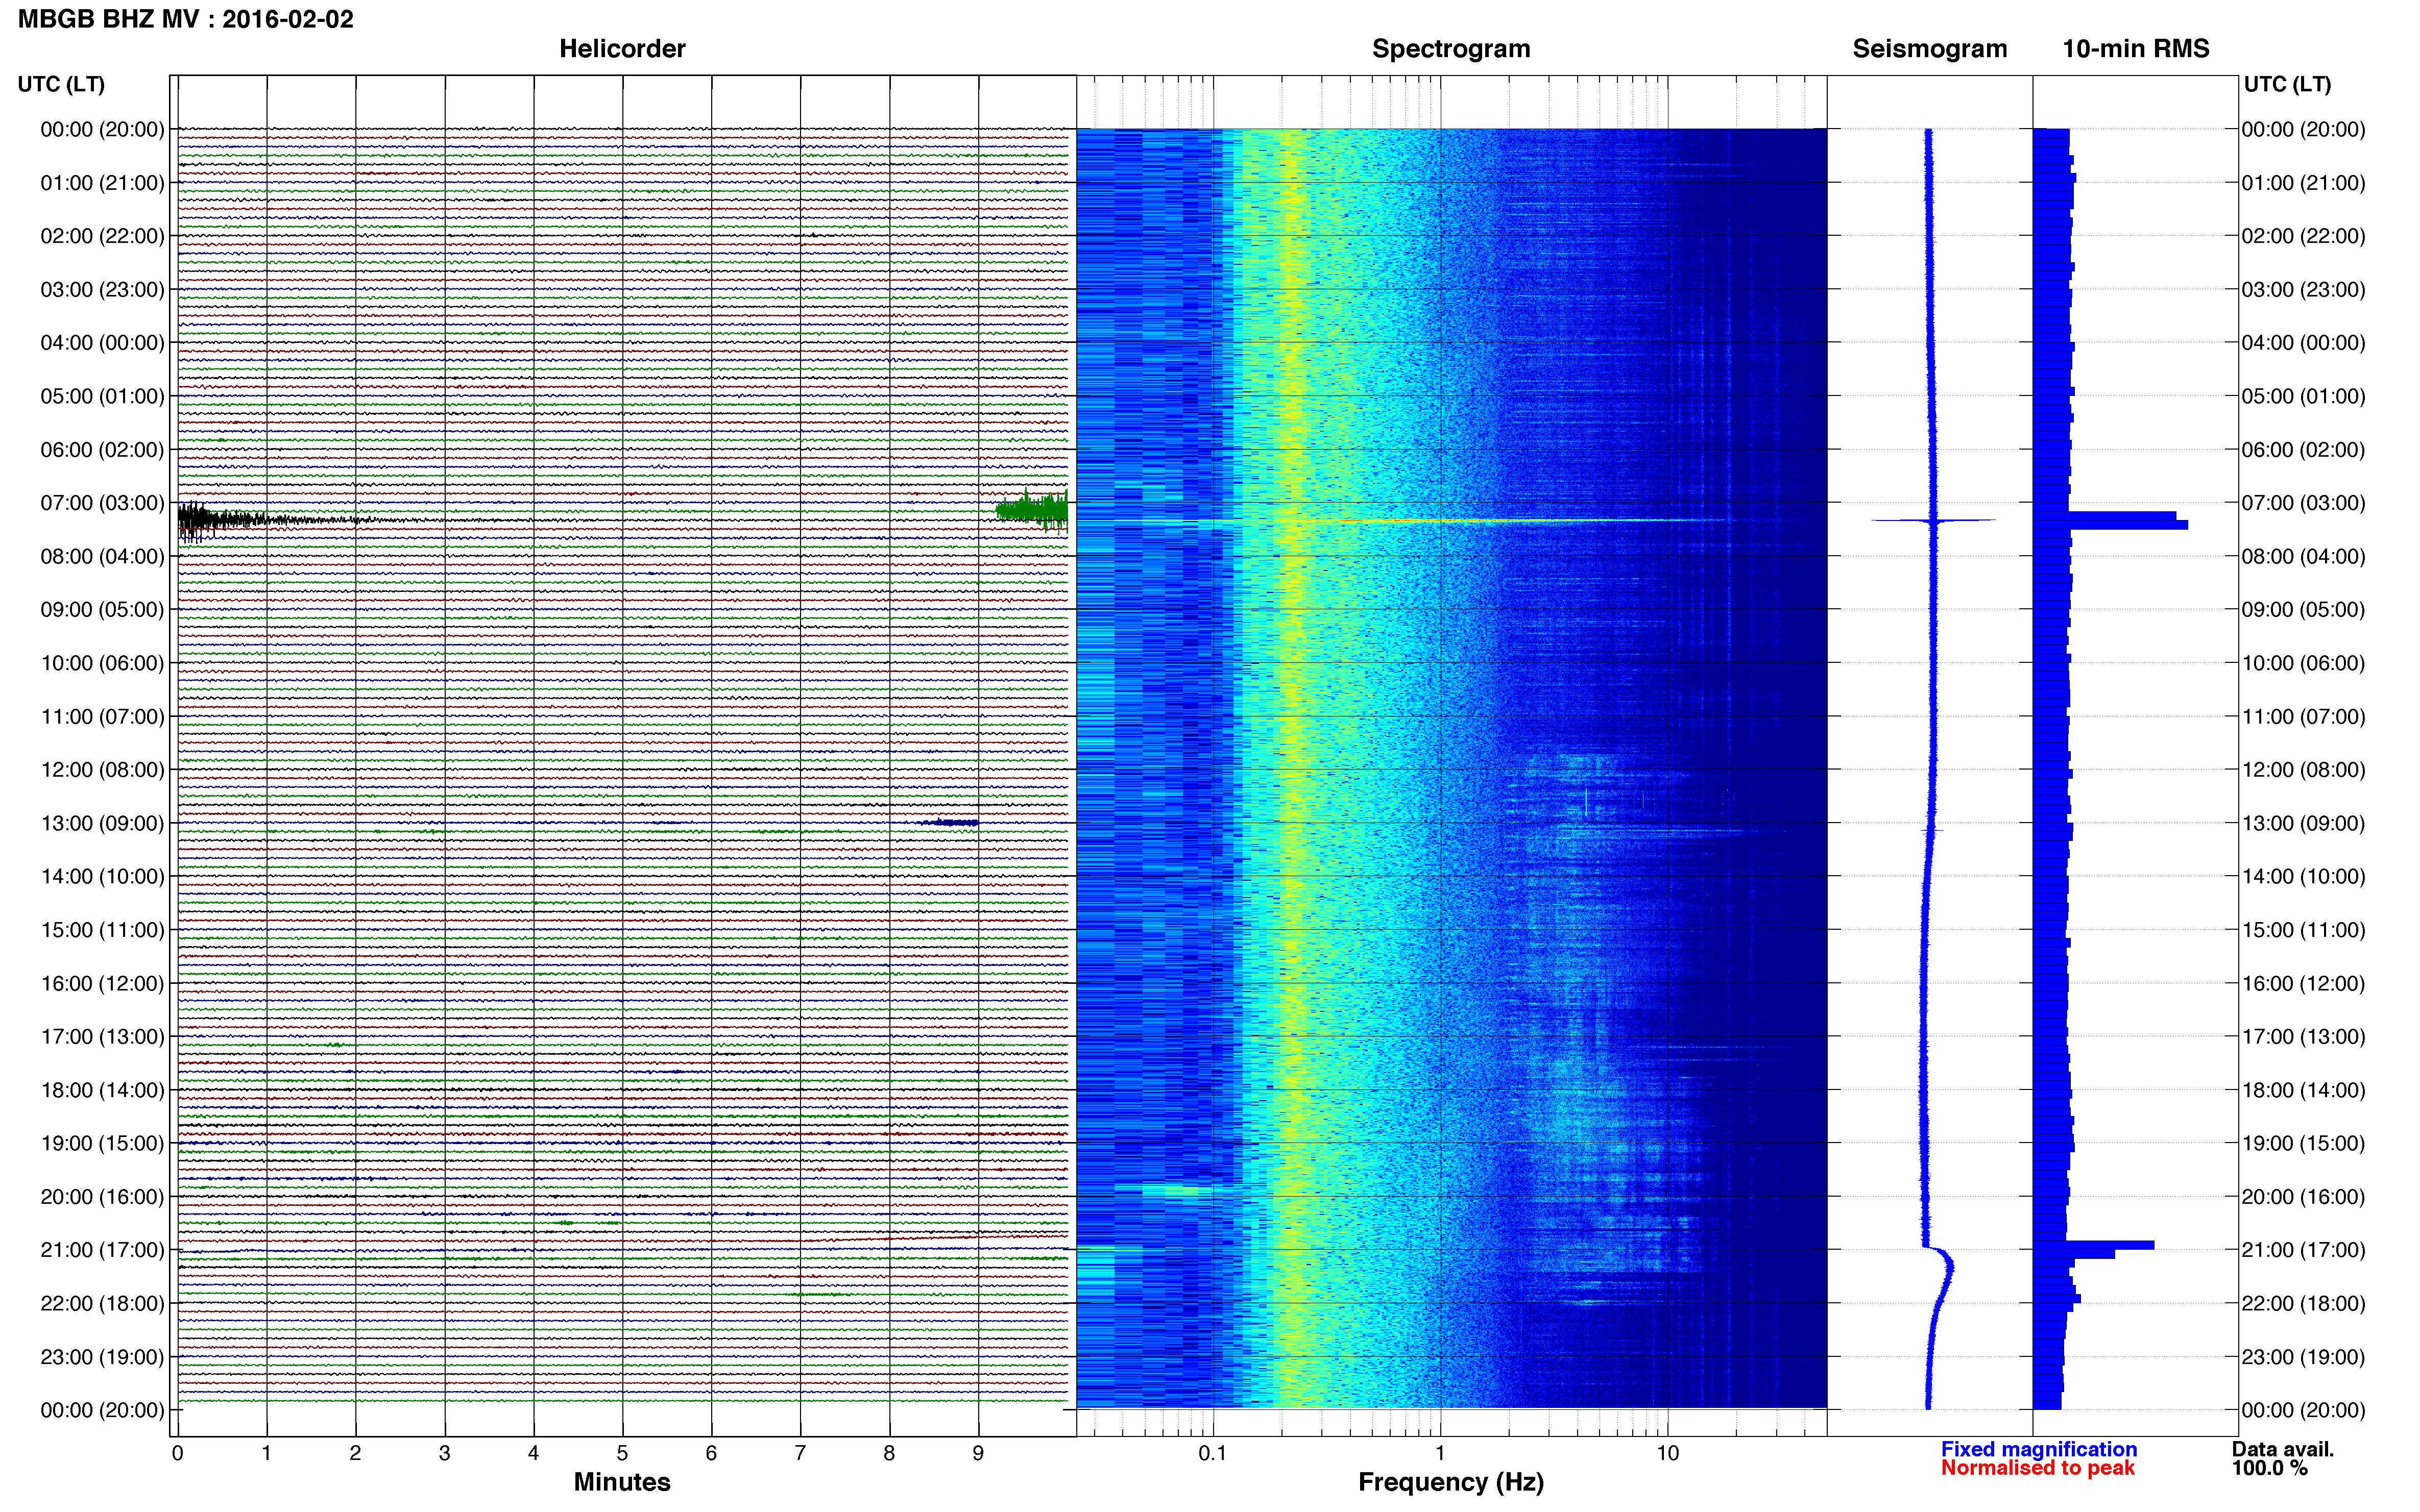Click the '5' tick on the minutes axis
This screenshot has height=1512, width=2420.
622,1453
